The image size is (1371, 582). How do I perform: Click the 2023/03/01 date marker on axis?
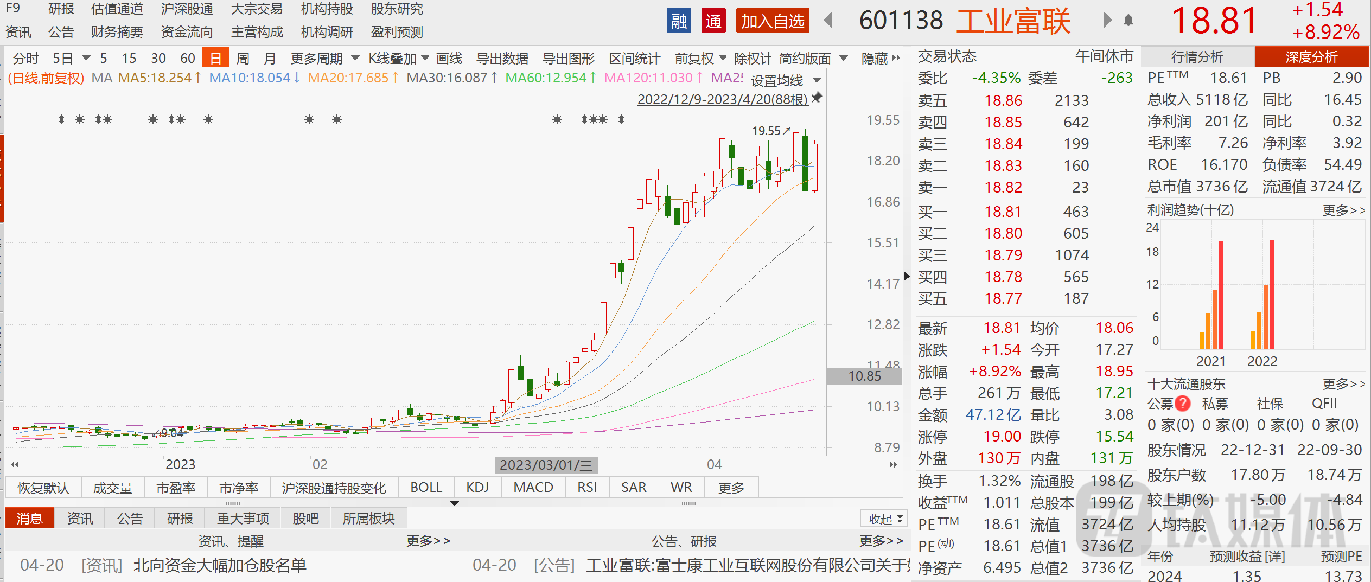[545, 465]
